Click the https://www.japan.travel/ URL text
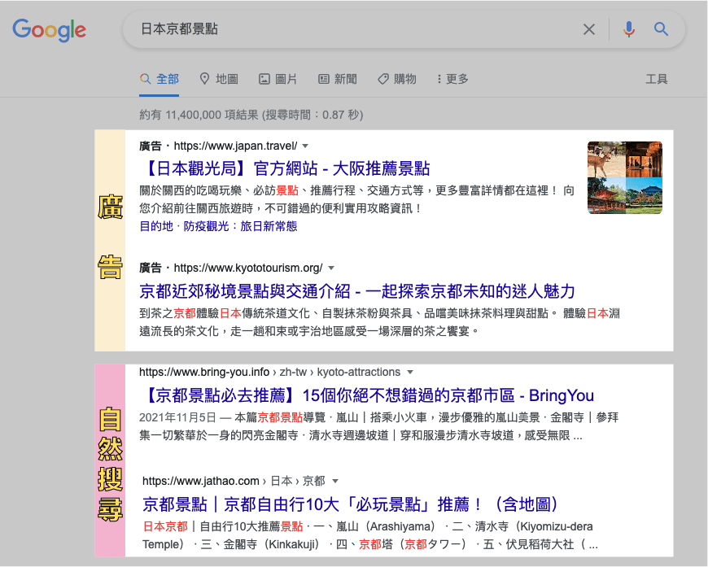The width and height of the screenshot is (708, 567). [x=236, y=146]
